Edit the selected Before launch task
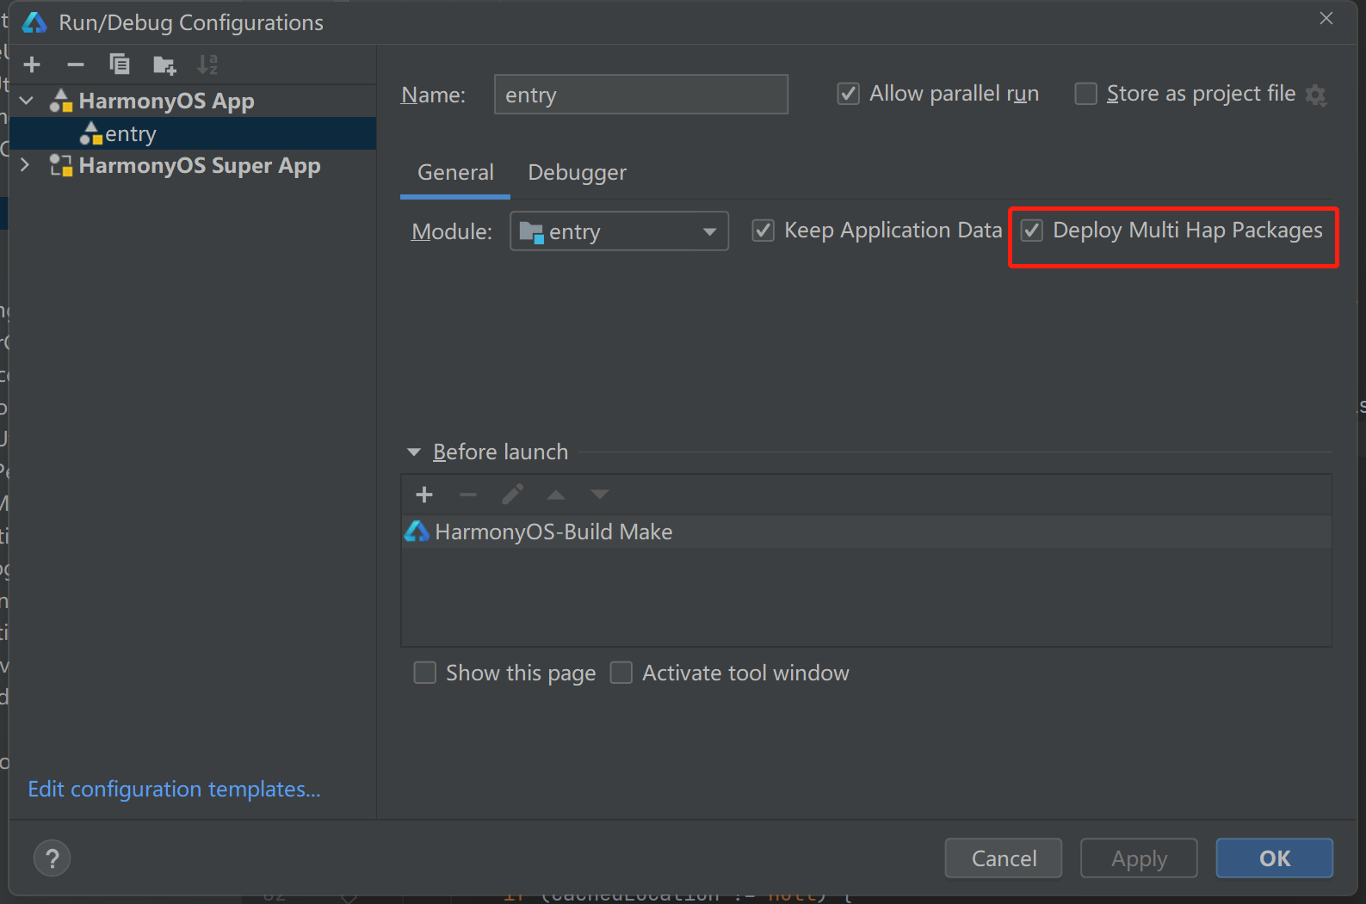This screenshot has width=1366, height=904. point(512,495)
